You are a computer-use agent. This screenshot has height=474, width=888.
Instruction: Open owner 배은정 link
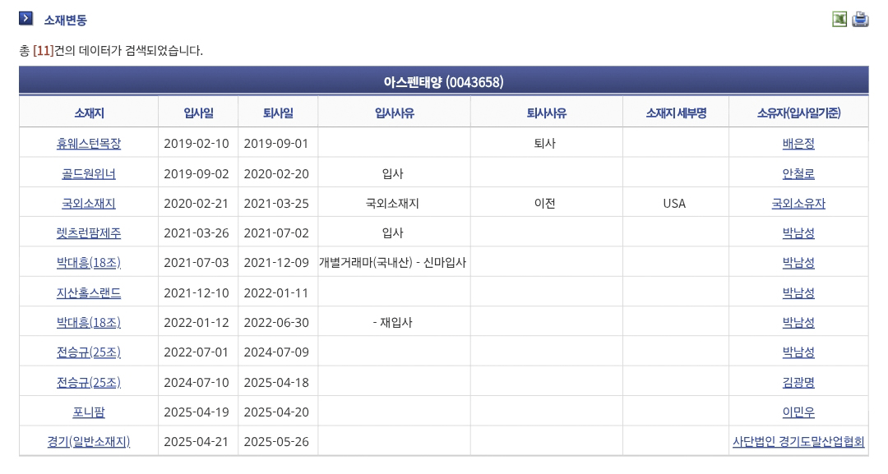(x=798, y=144)
